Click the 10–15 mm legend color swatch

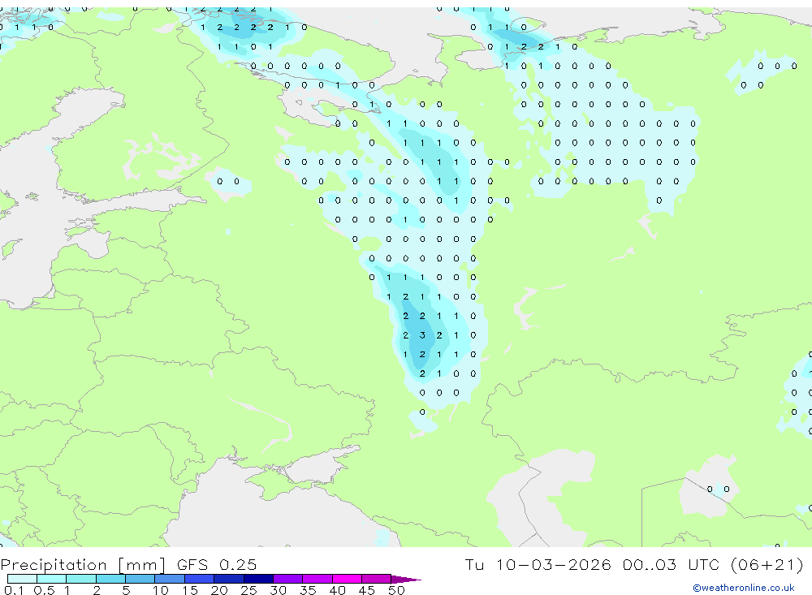pyautogui.click(x=170, y=579)
